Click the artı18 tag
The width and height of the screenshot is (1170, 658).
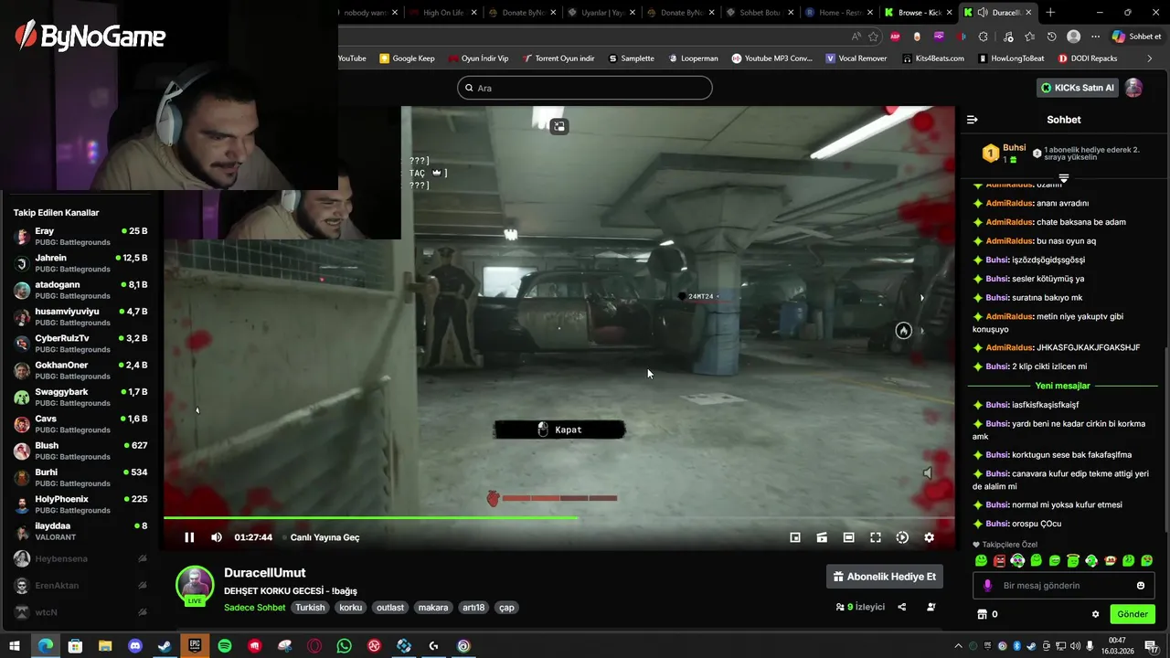(x=473, y=607)
